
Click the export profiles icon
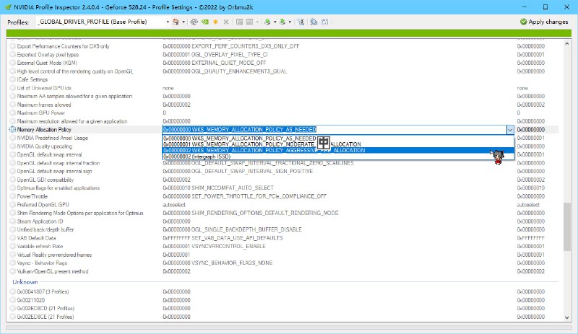pos(267,22)
